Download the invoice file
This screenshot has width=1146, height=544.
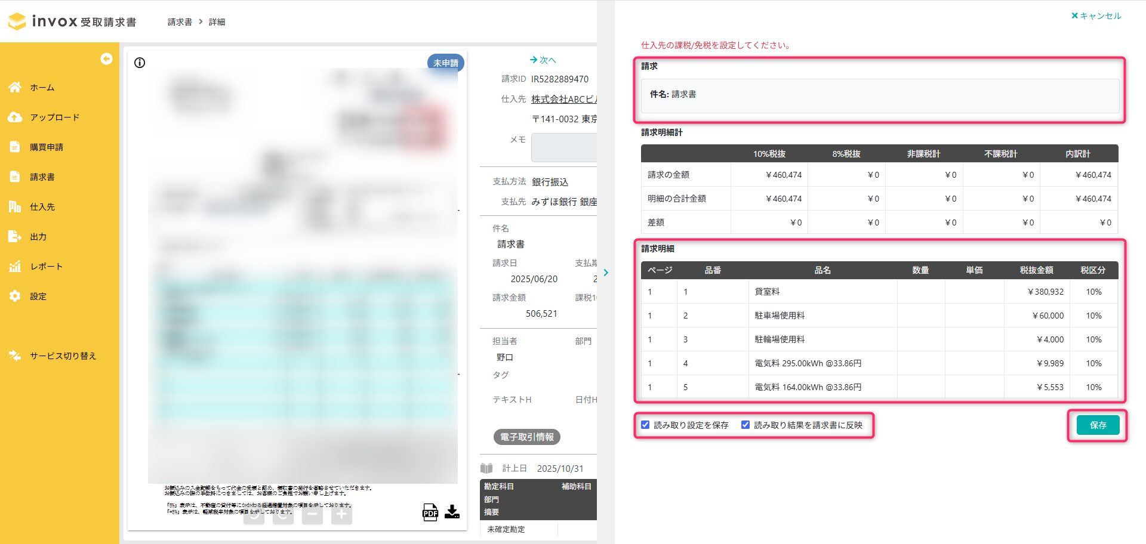452,512
